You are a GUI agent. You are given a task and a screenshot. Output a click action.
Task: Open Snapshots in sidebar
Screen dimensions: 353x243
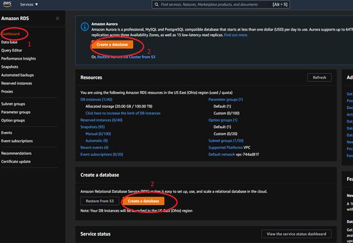tap(10, 67)
